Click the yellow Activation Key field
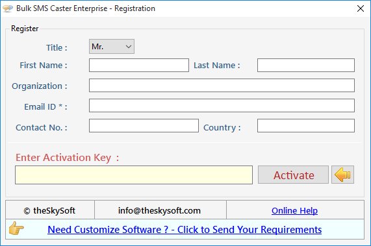The image size is (371, 246). tap(134, 175)
